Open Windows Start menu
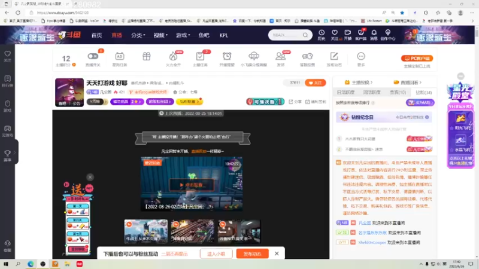Image resolution: width=479 pixels, height=269 pixels. click(x=6, y=264)
